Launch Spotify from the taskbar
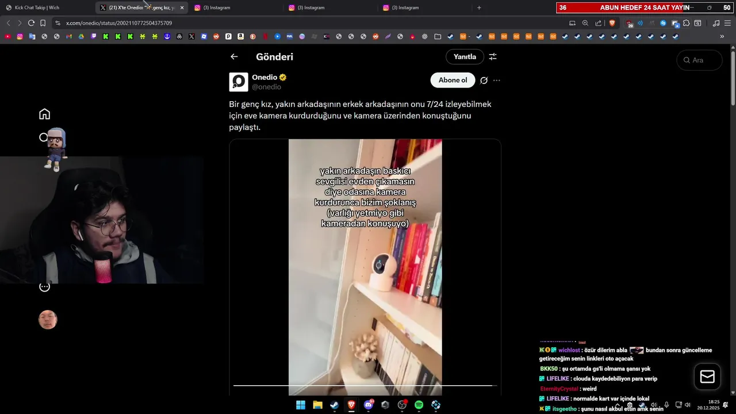Screen dimensions: 736x414 coord(419,405)
